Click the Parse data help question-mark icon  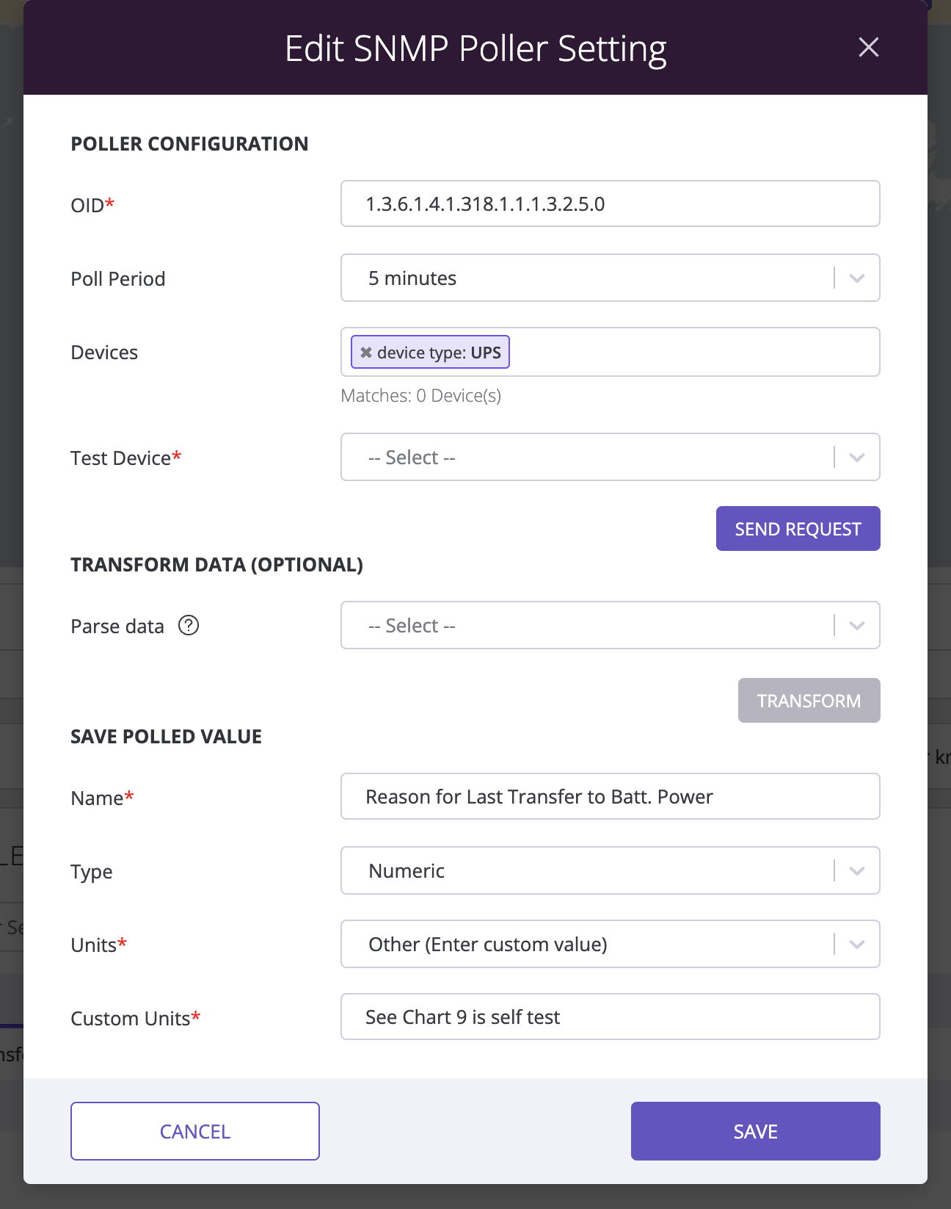189,625
